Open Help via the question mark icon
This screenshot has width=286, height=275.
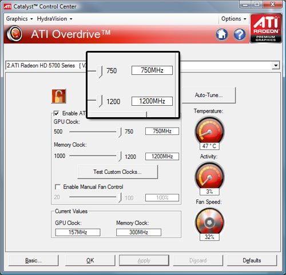[240, 34]
